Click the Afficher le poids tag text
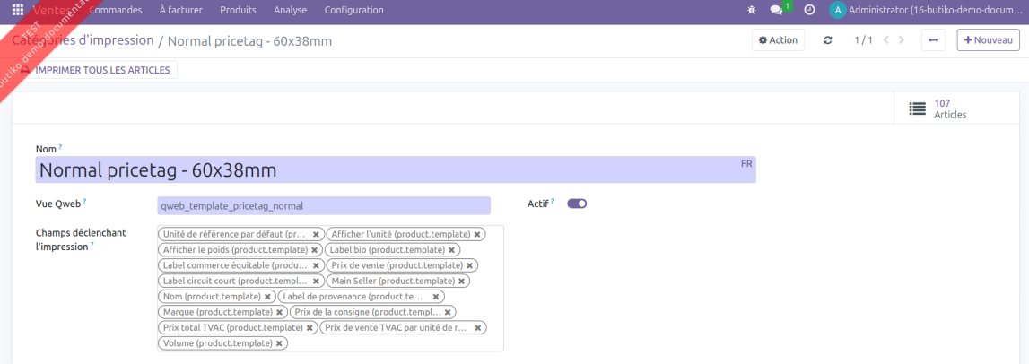This screenshot has width=1029, height=364. [235, 250]
